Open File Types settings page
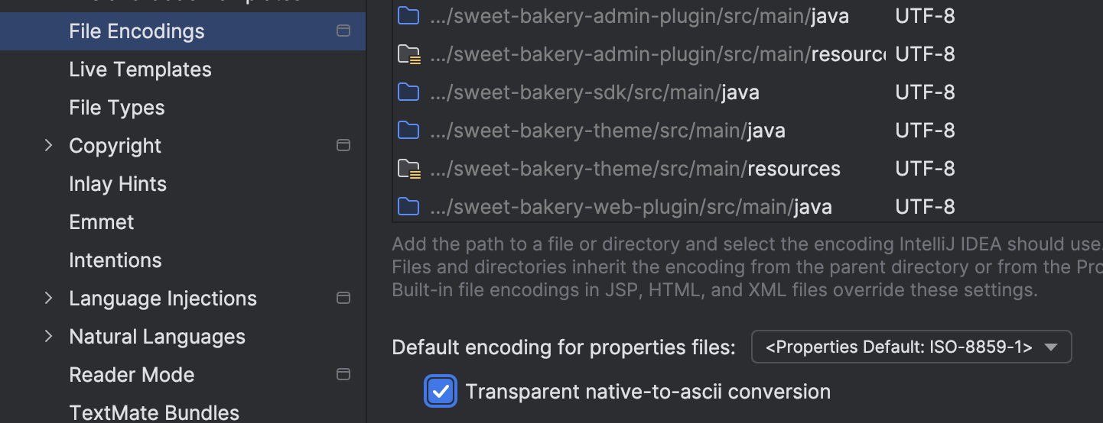 point(117,108)
